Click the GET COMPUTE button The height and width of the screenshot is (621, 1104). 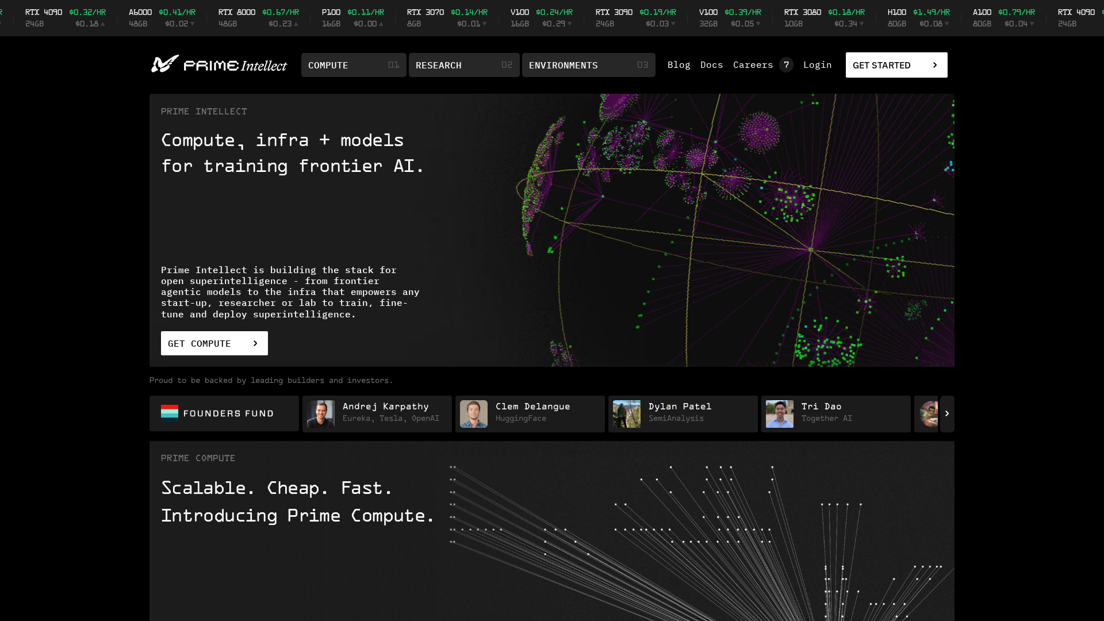(x=214, y=343)
